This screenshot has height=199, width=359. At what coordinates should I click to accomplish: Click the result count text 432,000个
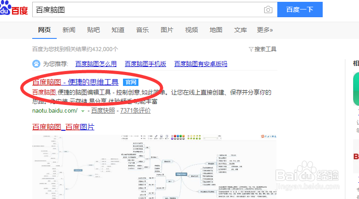click(105, 49)
